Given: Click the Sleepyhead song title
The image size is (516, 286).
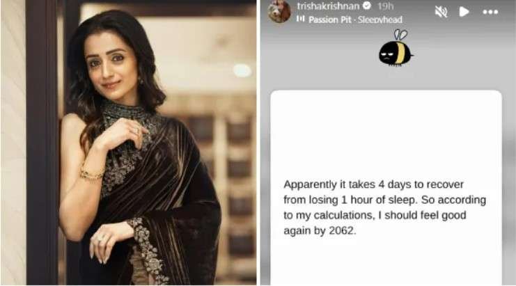Looking at the screenshot, I should tap(380, 19).
